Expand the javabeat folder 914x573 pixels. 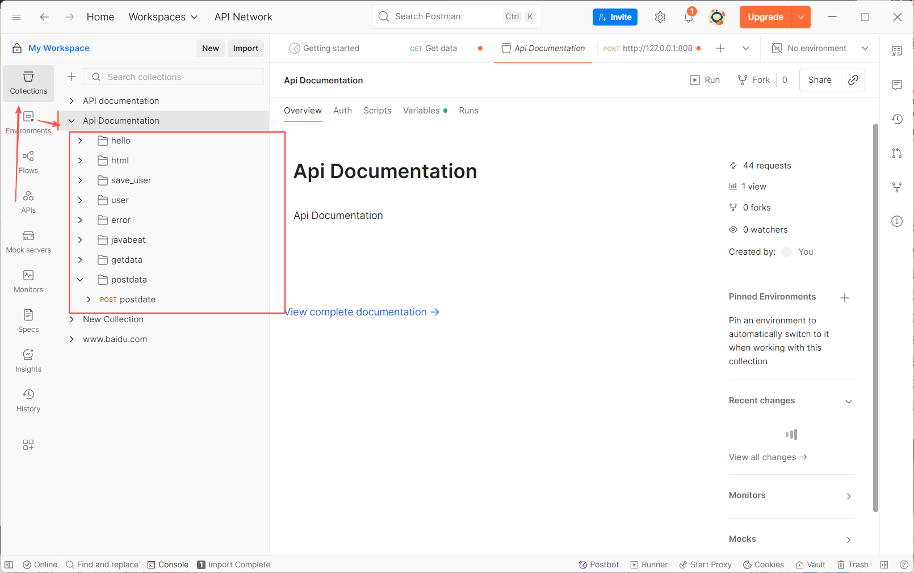[80, 240]
